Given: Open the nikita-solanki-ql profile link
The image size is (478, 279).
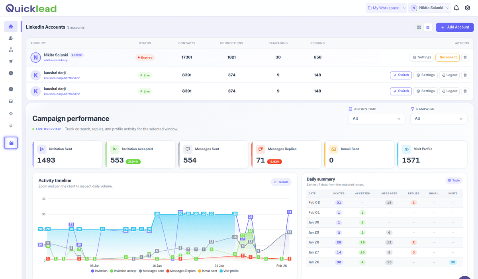Looking at the screenshot, I should (56, 60).
